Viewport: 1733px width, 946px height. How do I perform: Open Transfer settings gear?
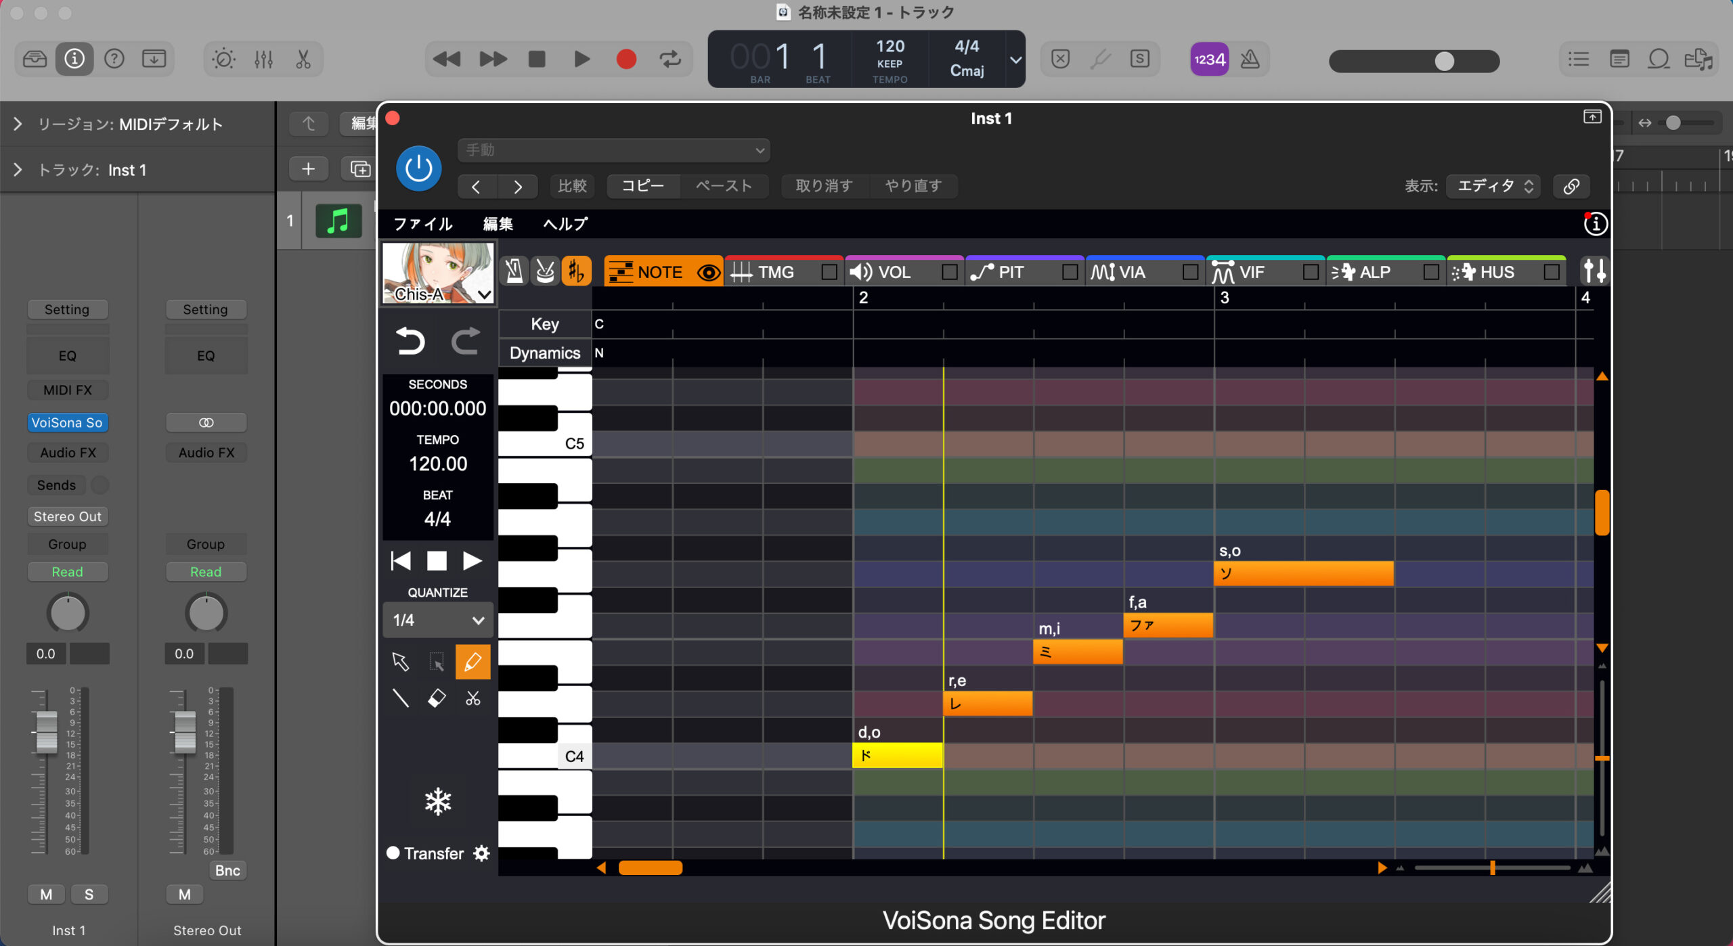[x=481, y=853]
